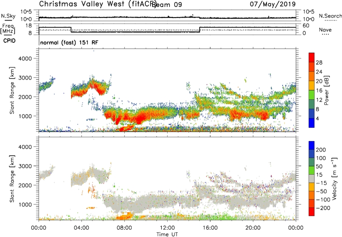Click the orange near-range echo at 08:00 in velocity panel
342x237 pixels.
point(125,216)
